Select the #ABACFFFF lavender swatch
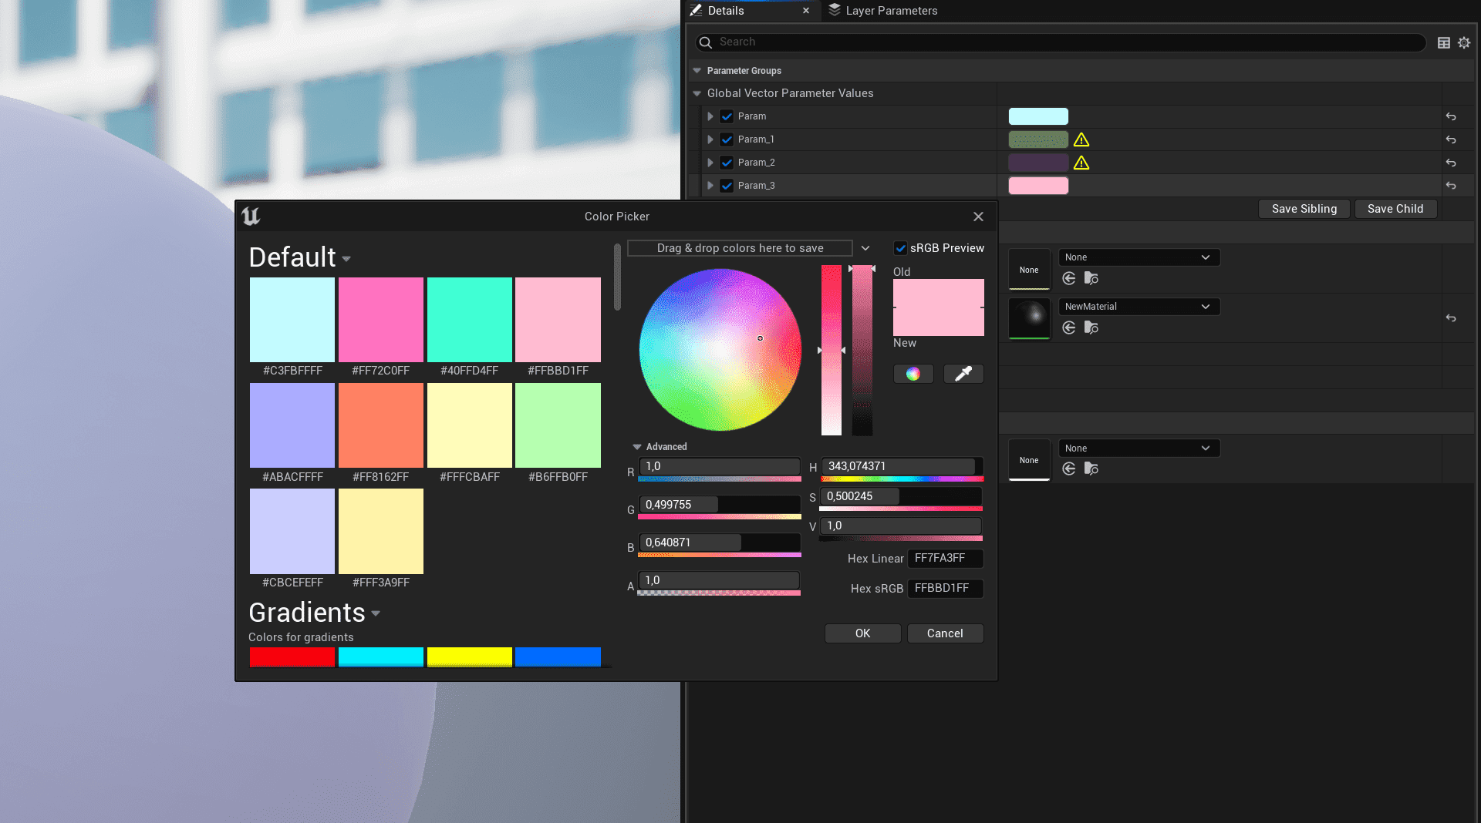This screenshot has width=1481, height=823. pos(292,425)
